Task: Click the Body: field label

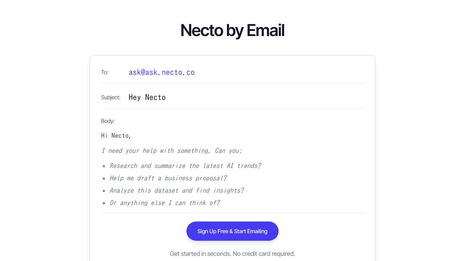Action: tap(108, 121)
